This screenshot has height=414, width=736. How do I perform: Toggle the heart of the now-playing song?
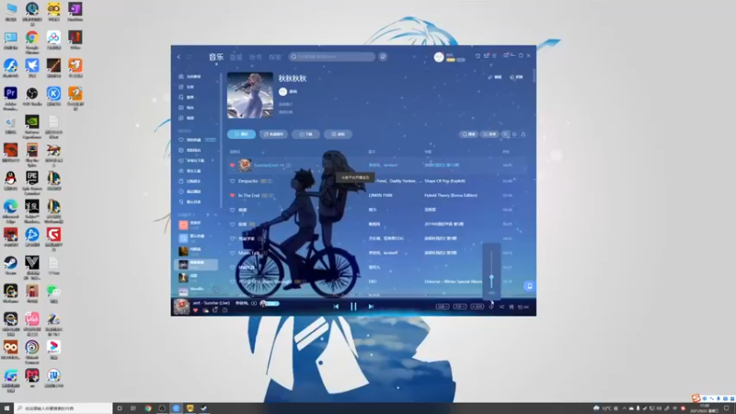(x=196, y=310)
